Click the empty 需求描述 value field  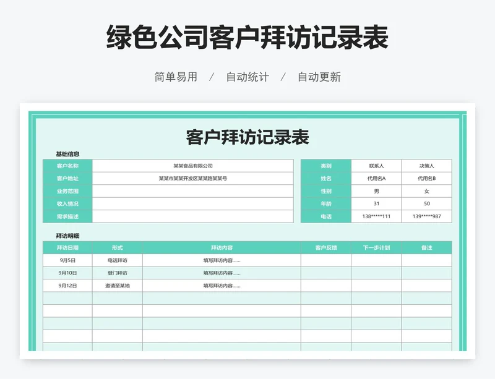click(x=193, y=216)
